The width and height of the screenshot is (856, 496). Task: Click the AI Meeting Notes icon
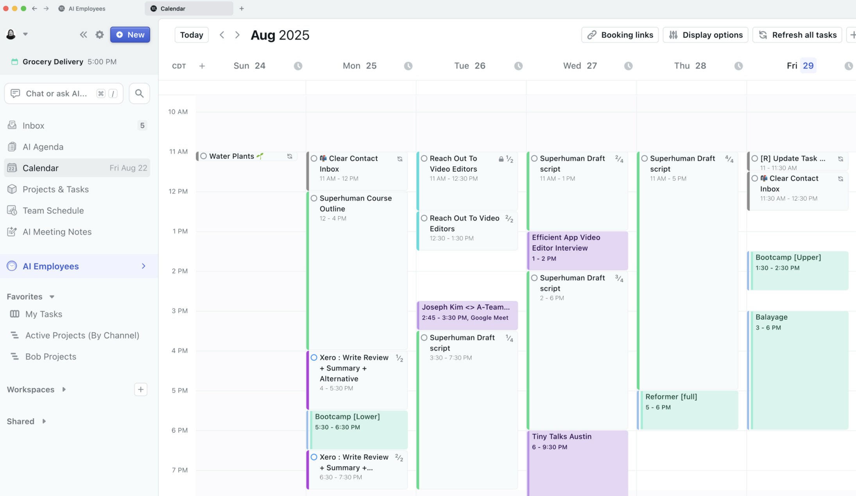coord(12,232)
